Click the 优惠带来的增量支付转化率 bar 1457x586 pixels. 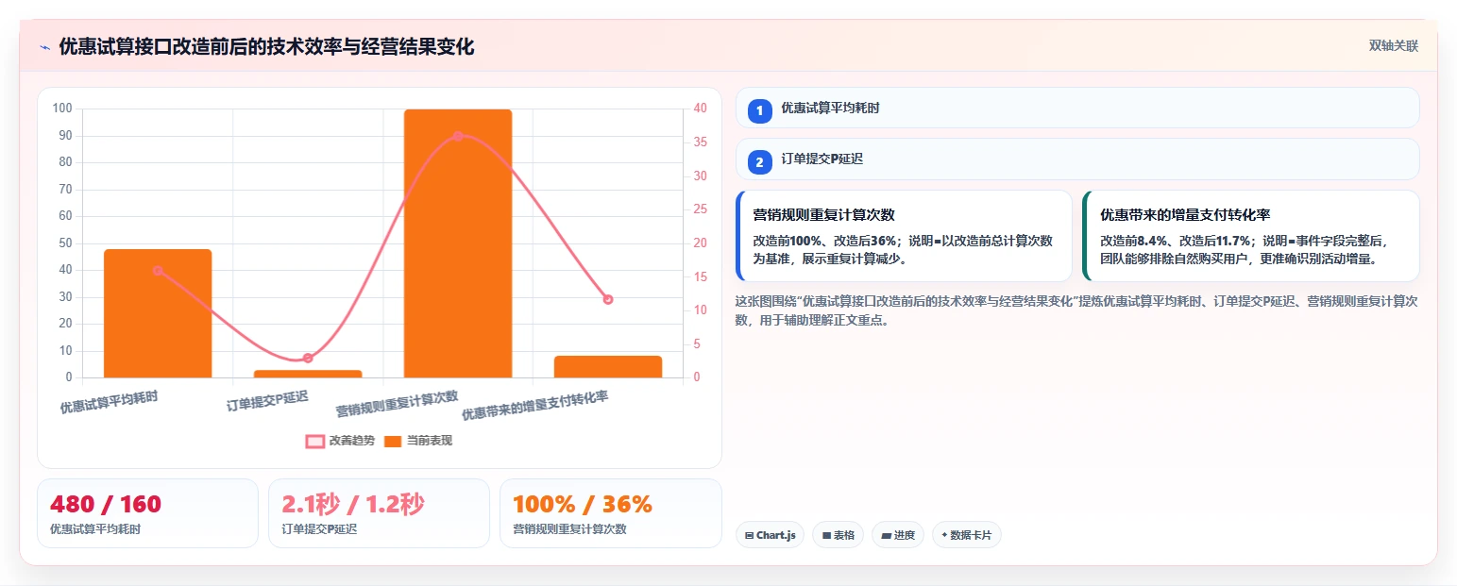[608, 367]
